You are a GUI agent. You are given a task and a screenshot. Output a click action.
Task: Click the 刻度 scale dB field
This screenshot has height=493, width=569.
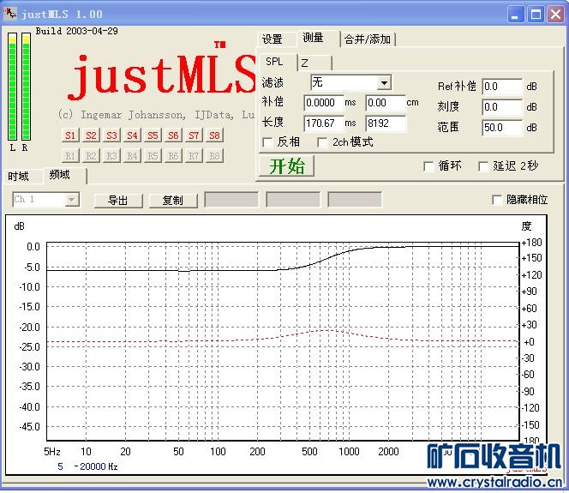tap(502, 107)
